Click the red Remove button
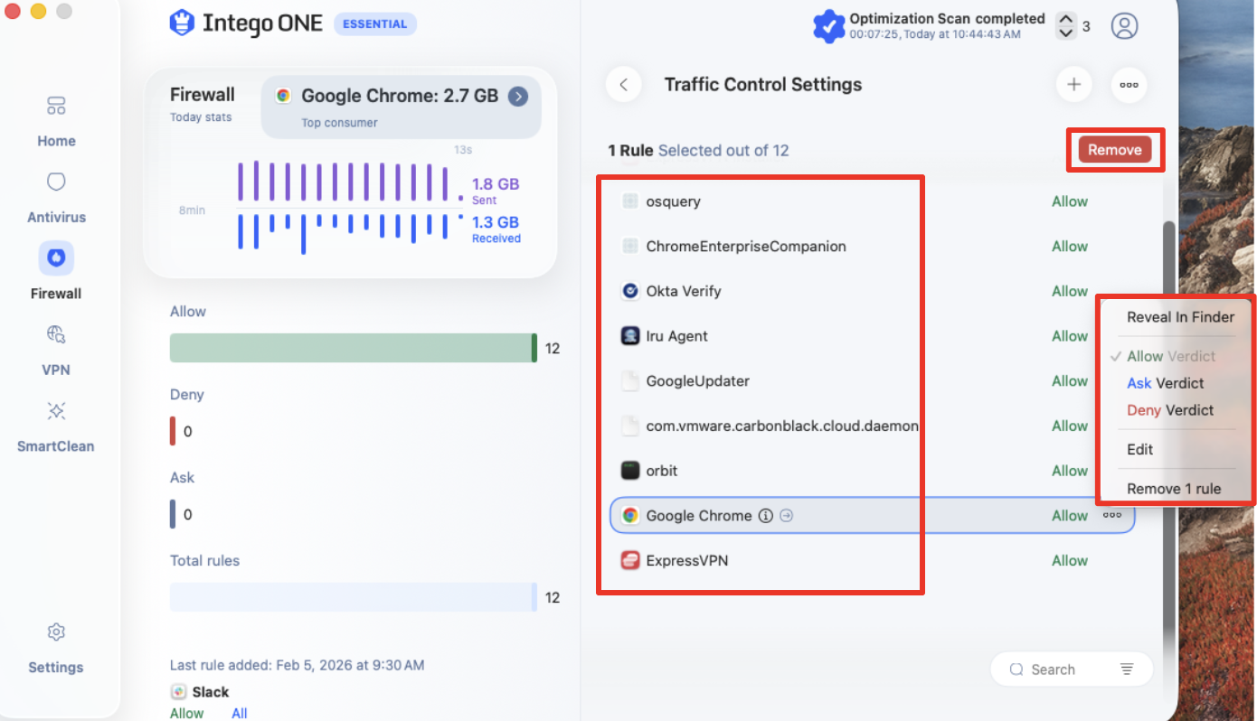The width and height of the screenshot is (1257, 721). [1115, 150]
